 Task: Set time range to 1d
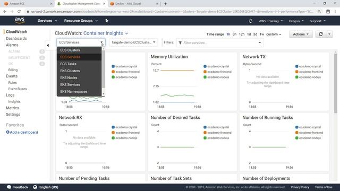coord(249,34)
